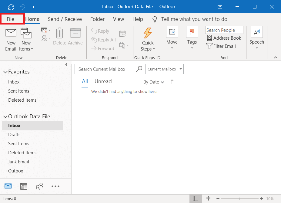
Task: Click the Reply with Meeting calendar icon
Action: (x=122, y=34)
